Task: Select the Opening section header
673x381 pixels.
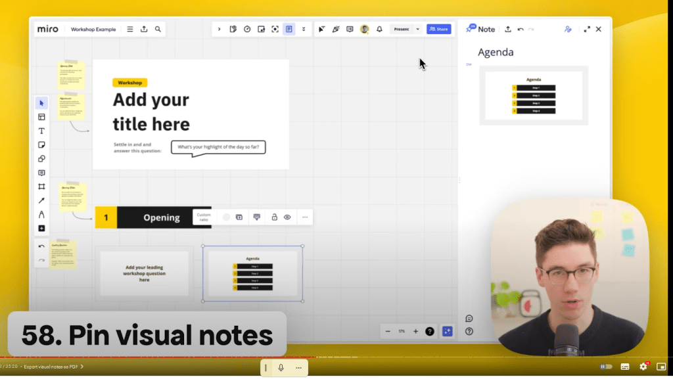Action: point(153,217)
